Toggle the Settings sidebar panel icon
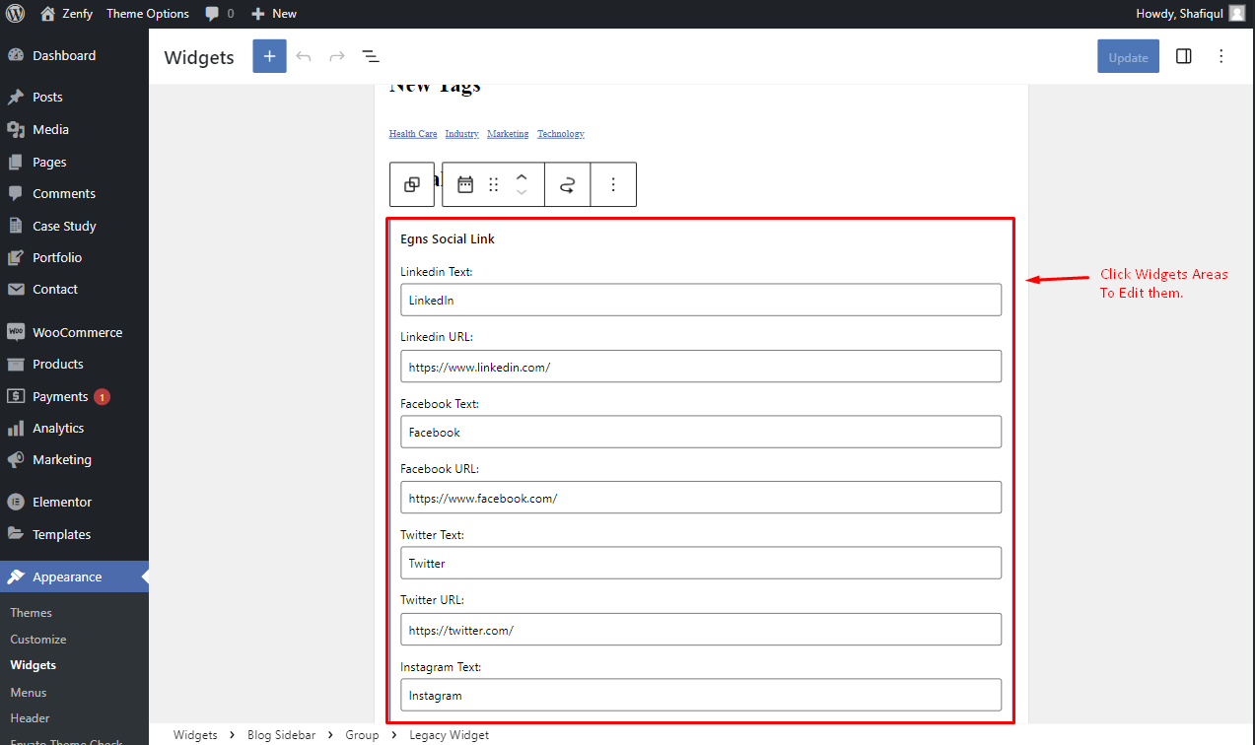Screen dimensions: 1255x745 click(x=1184, y=56)
